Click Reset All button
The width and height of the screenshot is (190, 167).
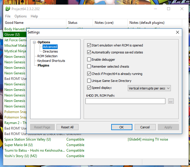[67, 127]
